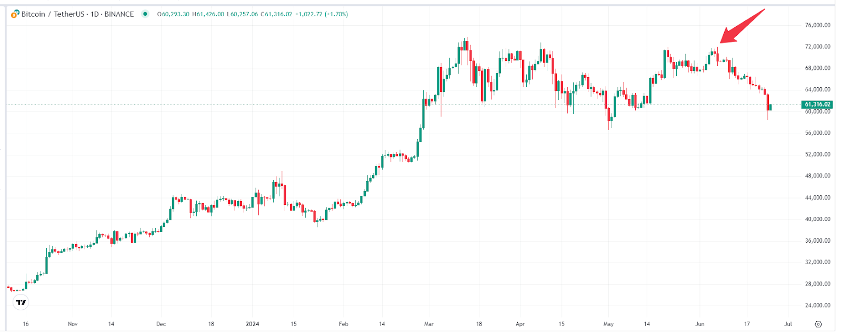Click the Bitcoin coin symbol icon
842x335 pixels.
(15, 14)
